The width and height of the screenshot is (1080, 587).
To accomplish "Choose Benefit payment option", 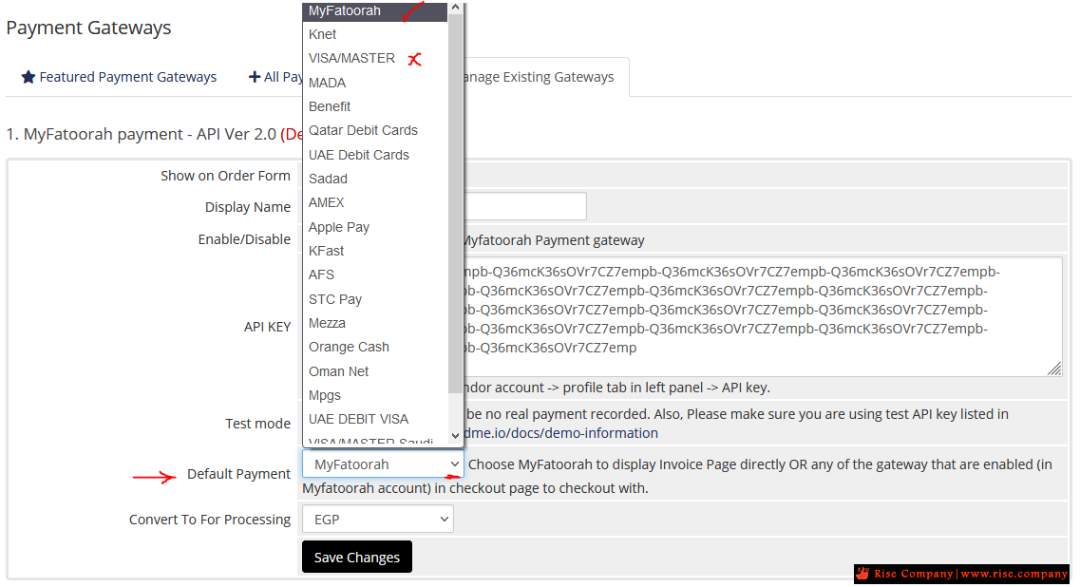I will point(375,106).
